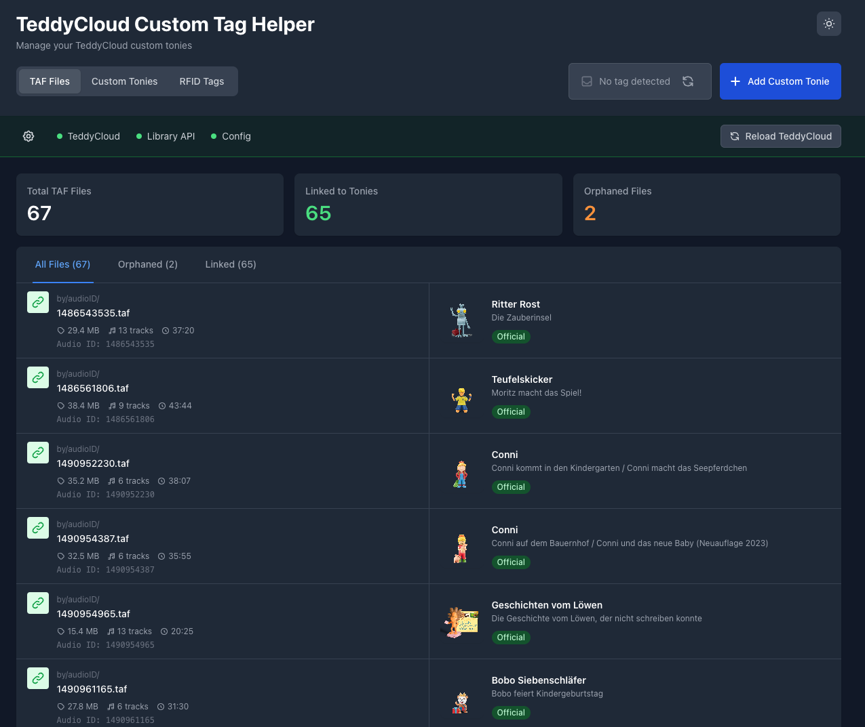Select the TAF Files tab
Viewport: 865px width, 727px height.
pos(50,81)
